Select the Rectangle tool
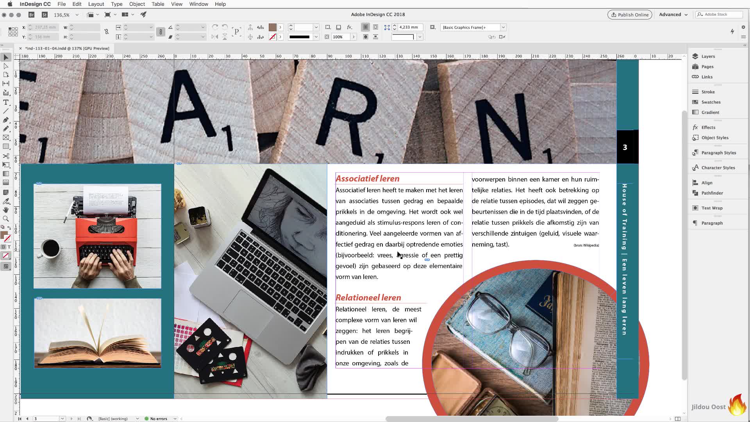750x422 pixels. coord(6,147)
